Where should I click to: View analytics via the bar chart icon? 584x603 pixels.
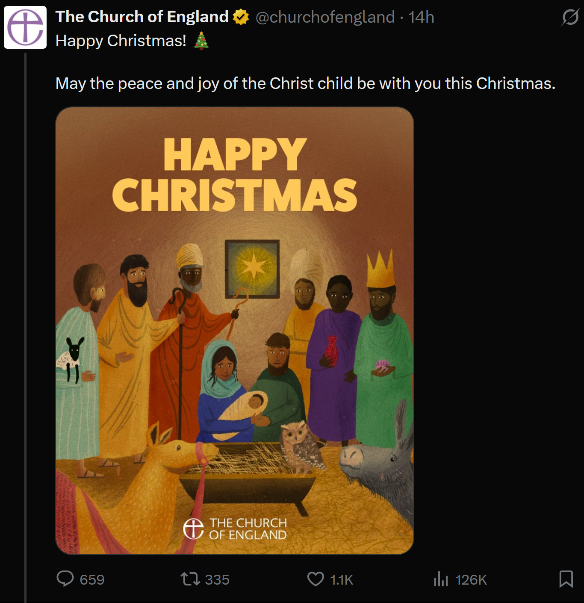[440, 579]
